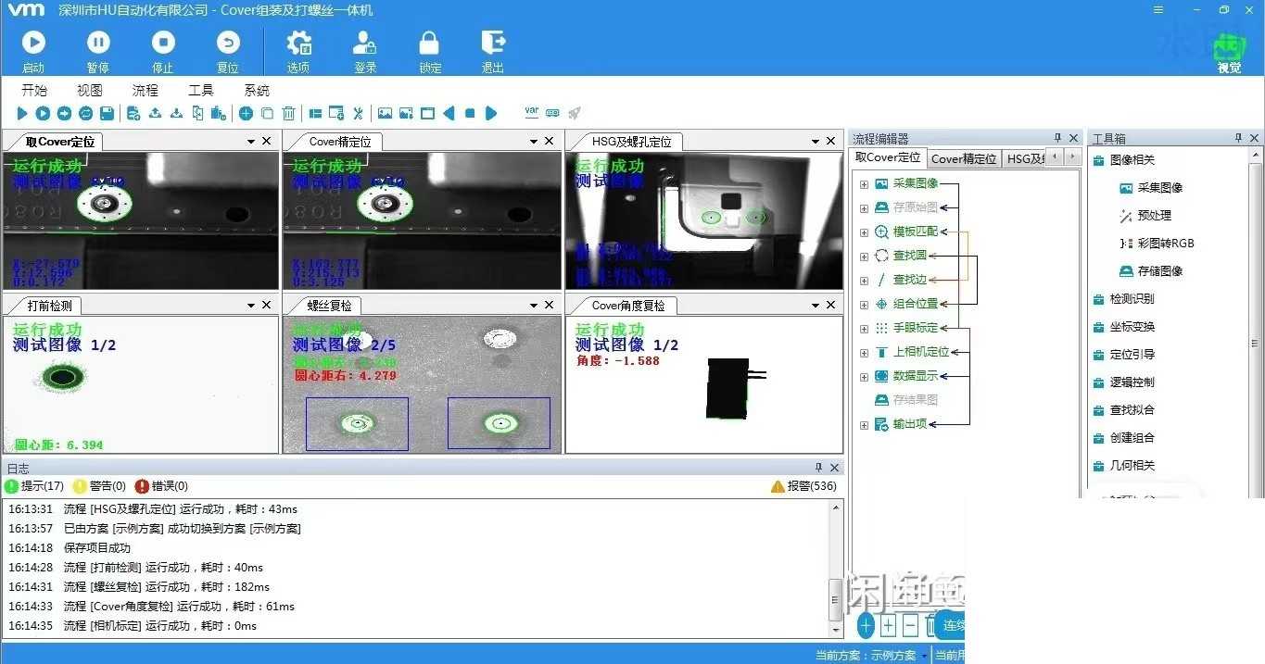Expand the 上相机定位 flow node
The image size is (1265, 664).
coord(865,352)
